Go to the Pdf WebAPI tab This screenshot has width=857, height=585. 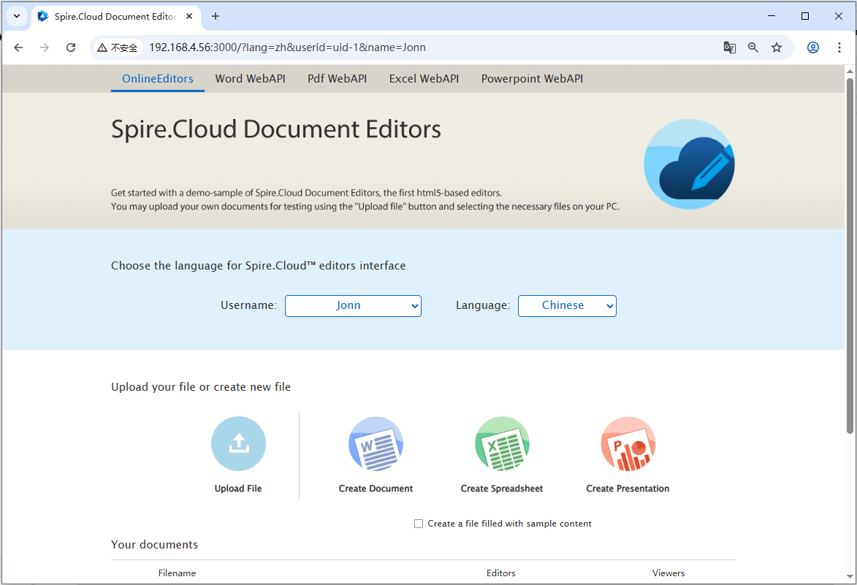tap(337, 79)
